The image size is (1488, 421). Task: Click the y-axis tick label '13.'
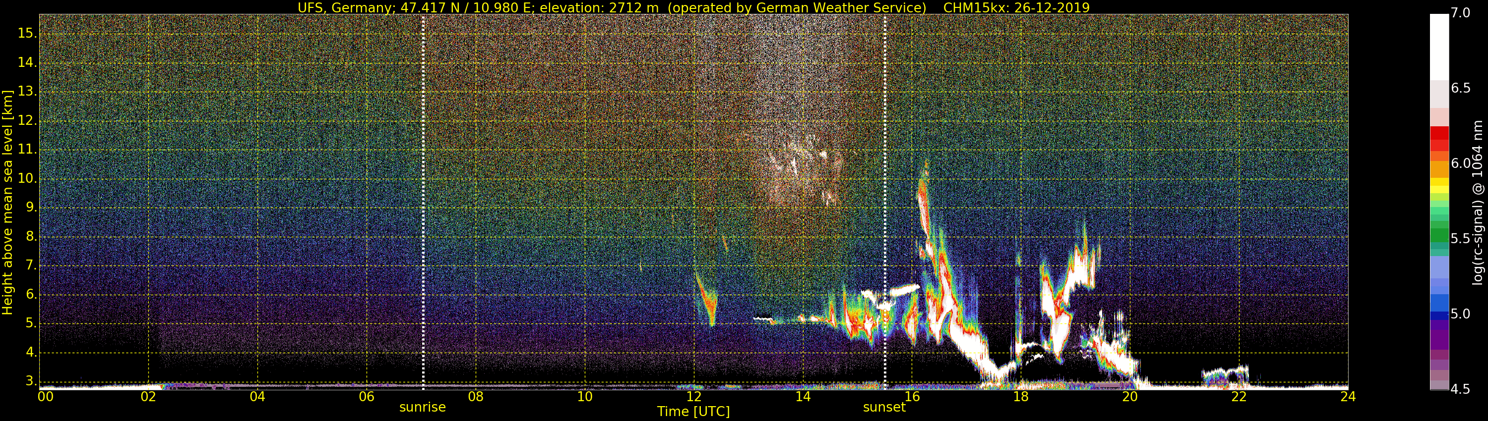[x=27, y=92]
